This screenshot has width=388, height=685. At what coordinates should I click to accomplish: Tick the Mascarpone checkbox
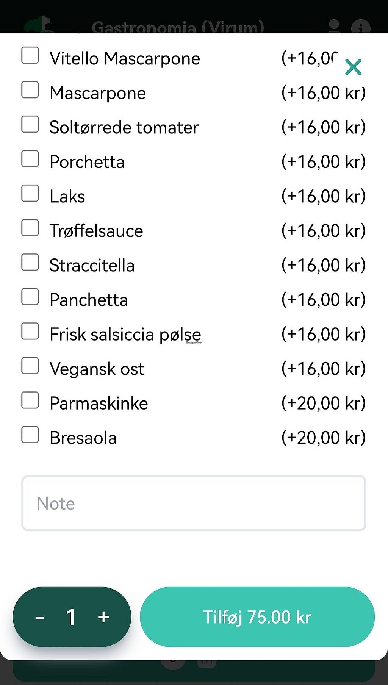[30, 90]
